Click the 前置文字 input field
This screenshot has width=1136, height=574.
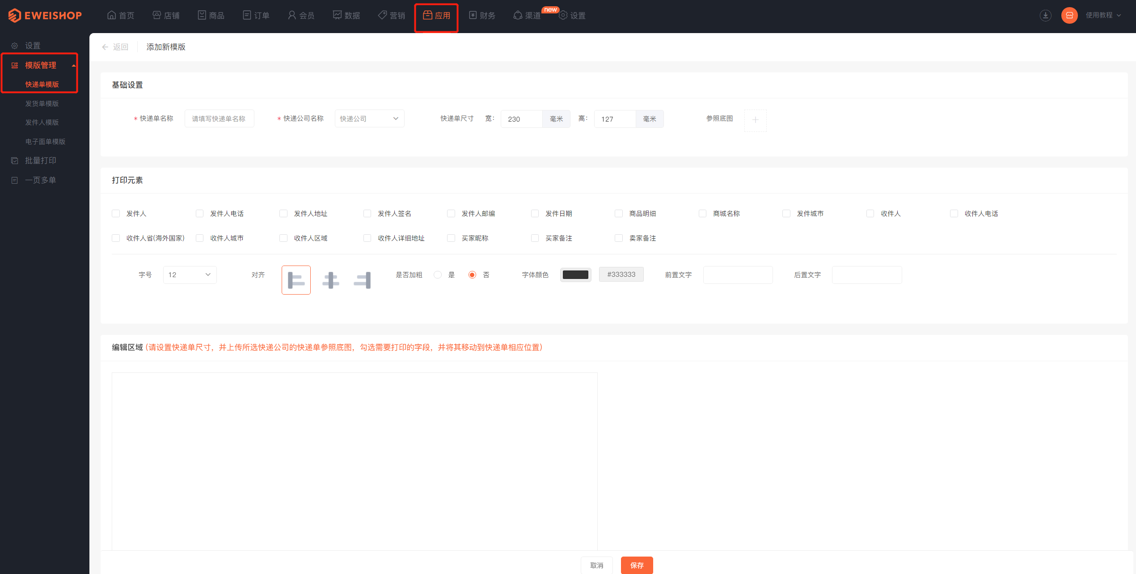pyautogui.click(x=738, y=274)
